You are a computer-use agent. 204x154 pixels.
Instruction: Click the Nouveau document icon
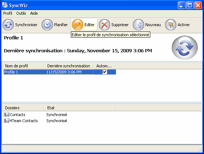(139, 25)
